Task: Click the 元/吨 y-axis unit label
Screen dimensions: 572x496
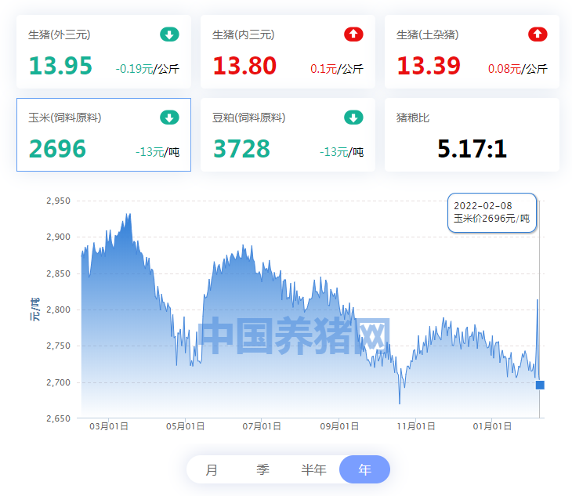Action: tap(34, 310)
